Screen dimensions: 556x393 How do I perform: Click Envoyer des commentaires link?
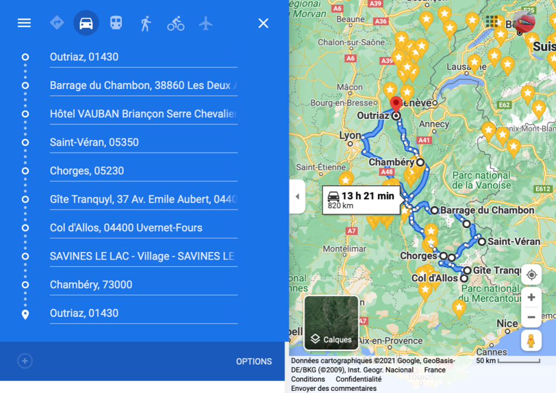334,389
